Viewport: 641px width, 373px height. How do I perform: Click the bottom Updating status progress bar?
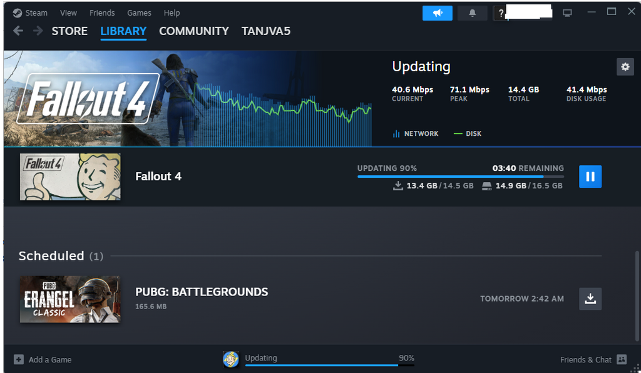pos(329,365)
